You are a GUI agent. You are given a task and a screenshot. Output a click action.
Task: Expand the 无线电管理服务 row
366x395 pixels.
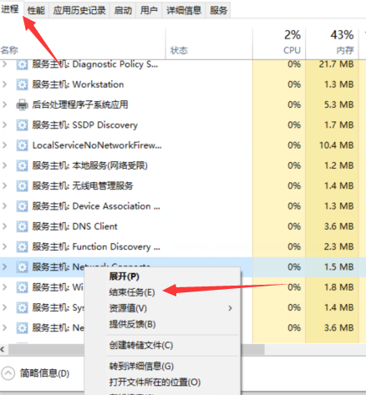pos(4,185)
